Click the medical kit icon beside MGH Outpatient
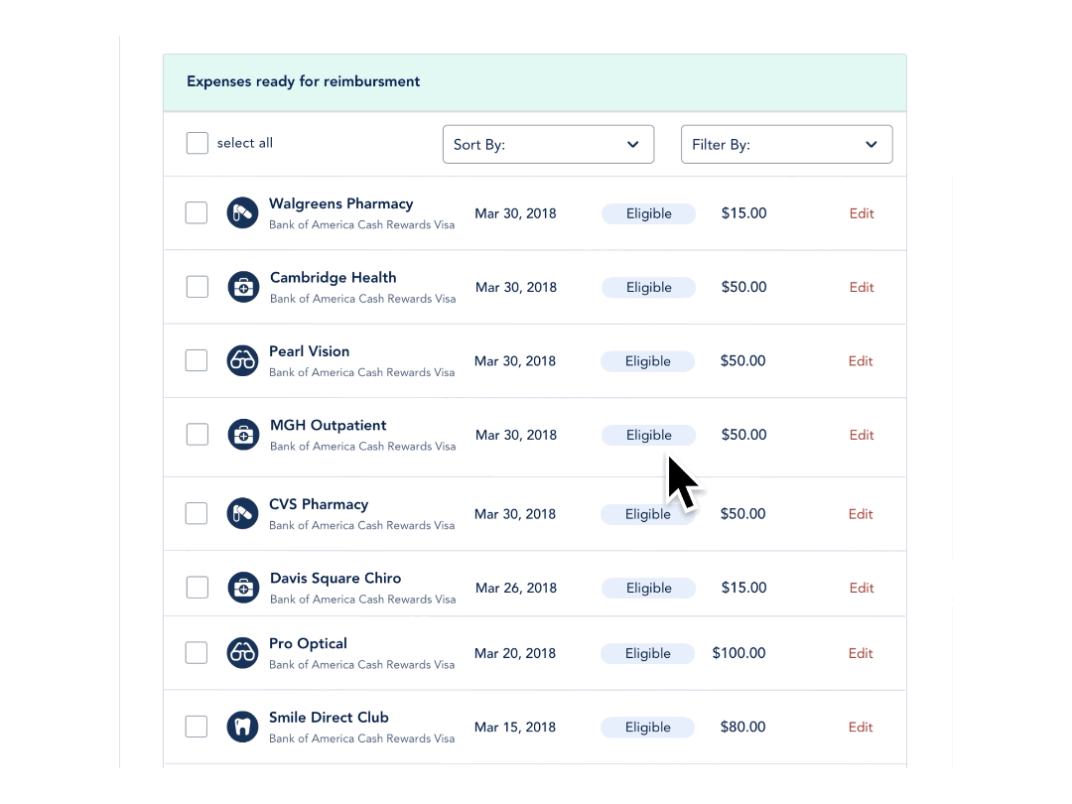Viewport: 1072px width, 804px height. pos(243,434)
